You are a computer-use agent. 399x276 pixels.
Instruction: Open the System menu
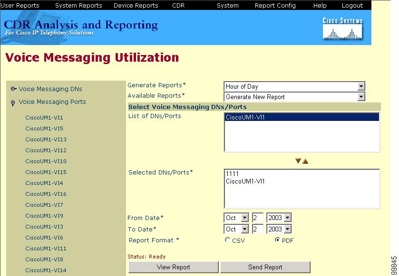(x=228, y=5)
